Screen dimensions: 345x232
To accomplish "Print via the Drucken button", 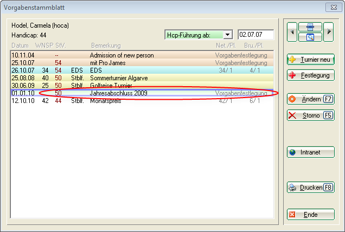I will [x=311, y=188].
